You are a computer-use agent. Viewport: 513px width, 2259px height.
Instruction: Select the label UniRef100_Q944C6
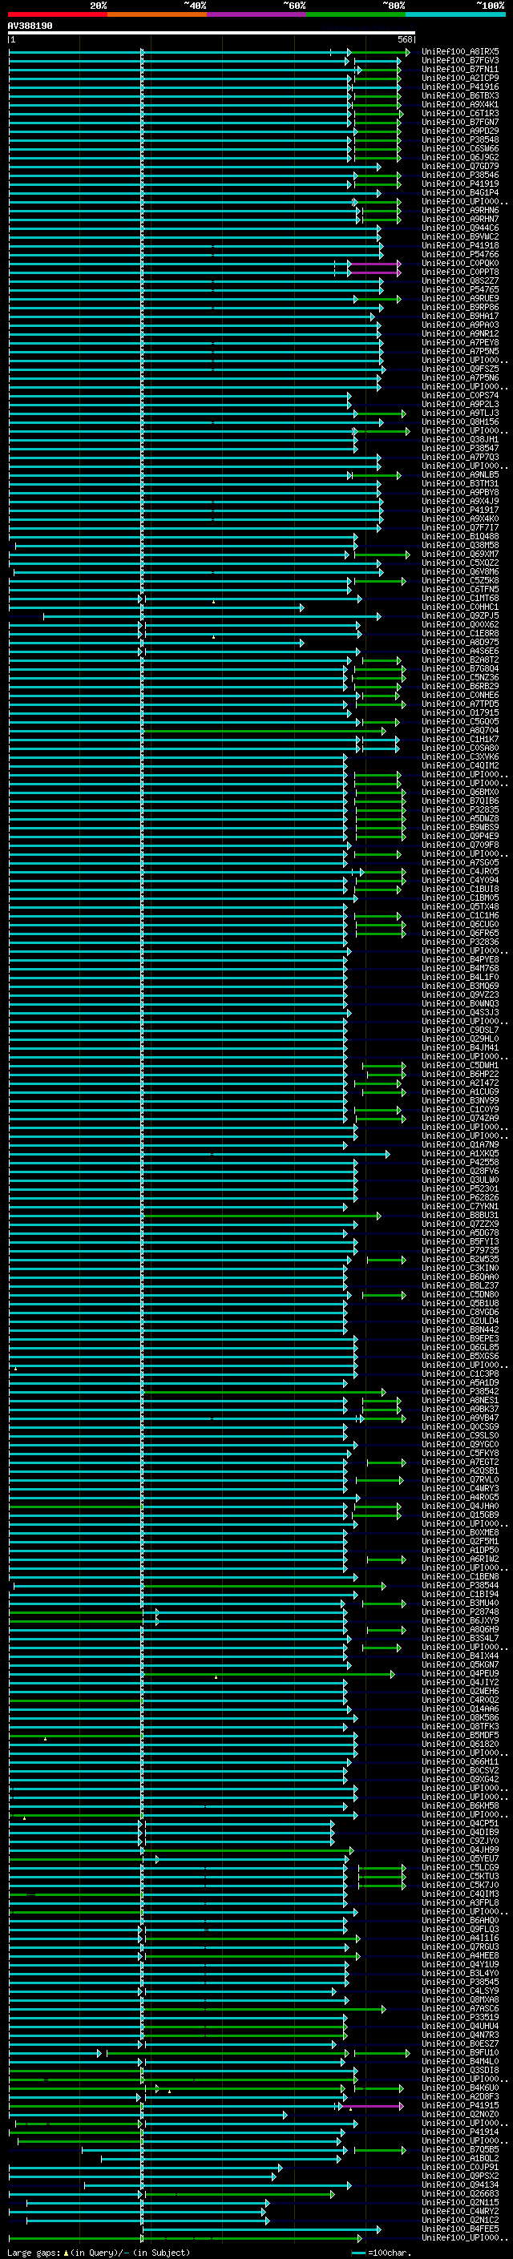coord(460,228)
